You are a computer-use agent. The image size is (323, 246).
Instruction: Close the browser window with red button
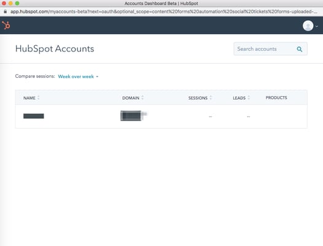[4, 3]
